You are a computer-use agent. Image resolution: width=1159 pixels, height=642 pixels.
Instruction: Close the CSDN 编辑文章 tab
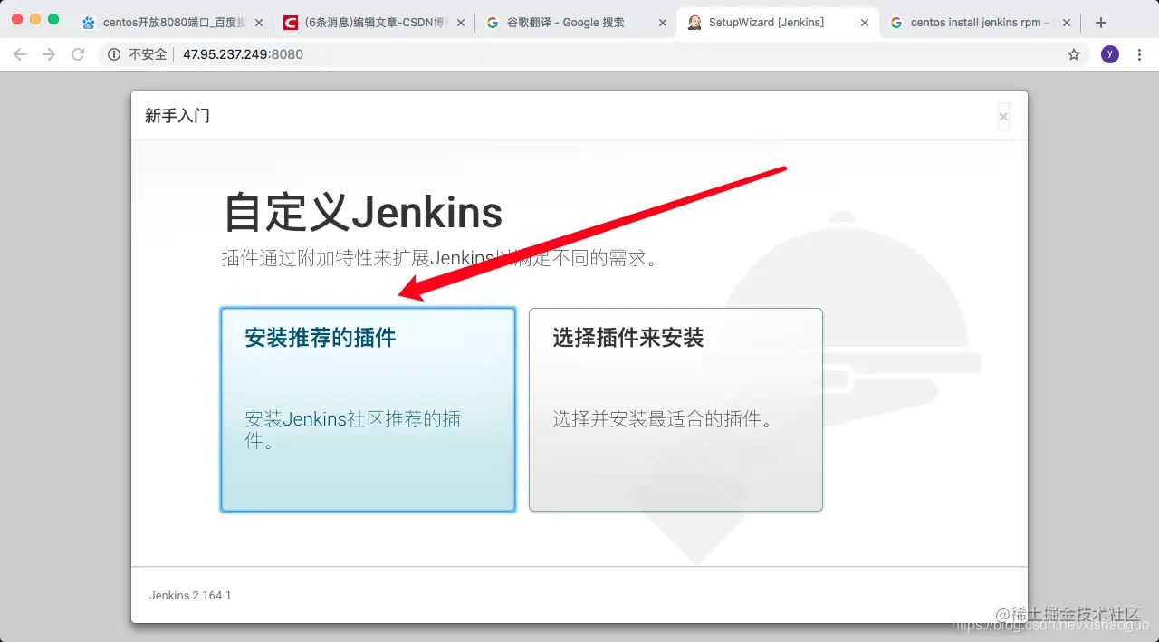click(460, 23)
